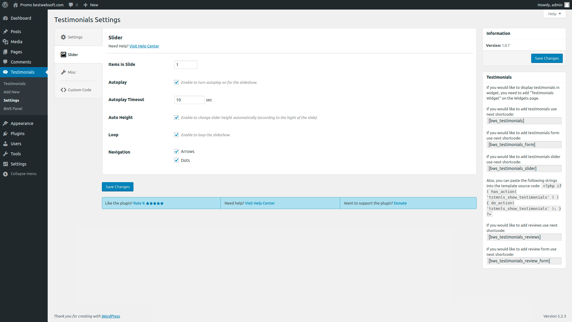This screenshot has width=572, height=322.
Task: Select the Slider tab
Action: pyautogui.click(x=78, y=55)
